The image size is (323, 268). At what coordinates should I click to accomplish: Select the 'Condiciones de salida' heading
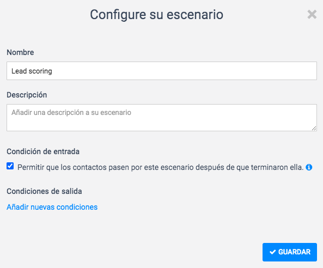44,191
